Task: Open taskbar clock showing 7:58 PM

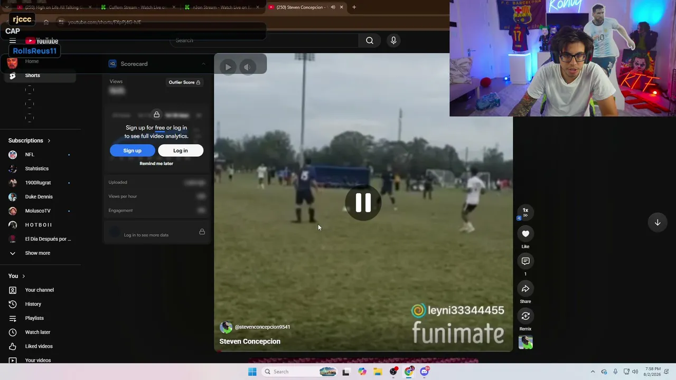Action: coord(653,372)
